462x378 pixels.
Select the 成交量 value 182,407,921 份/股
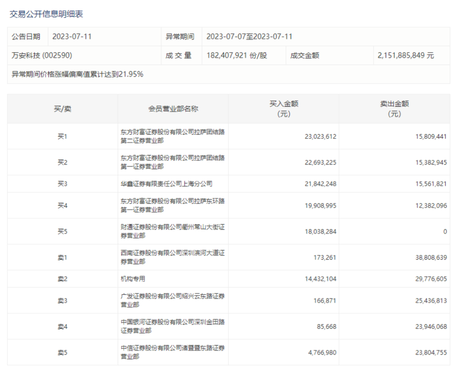(x=237, y=56)
